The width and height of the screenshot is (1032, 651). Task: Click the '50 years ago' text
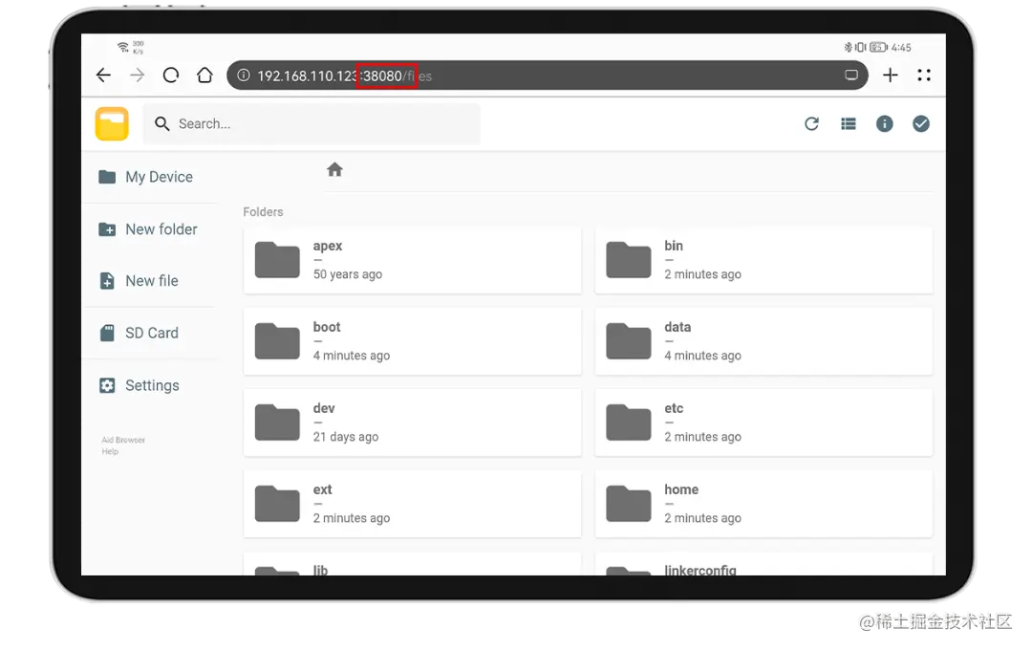(348, 273)
